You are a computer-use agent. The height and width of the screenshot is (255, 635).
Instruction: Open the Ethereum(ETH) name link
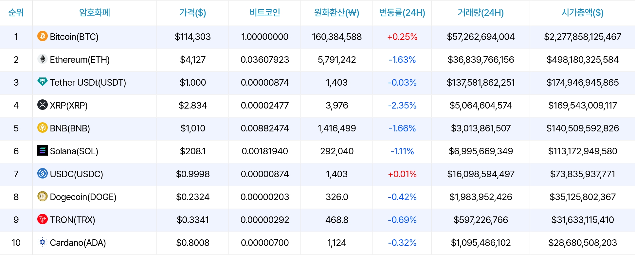(x=80, y=59)
